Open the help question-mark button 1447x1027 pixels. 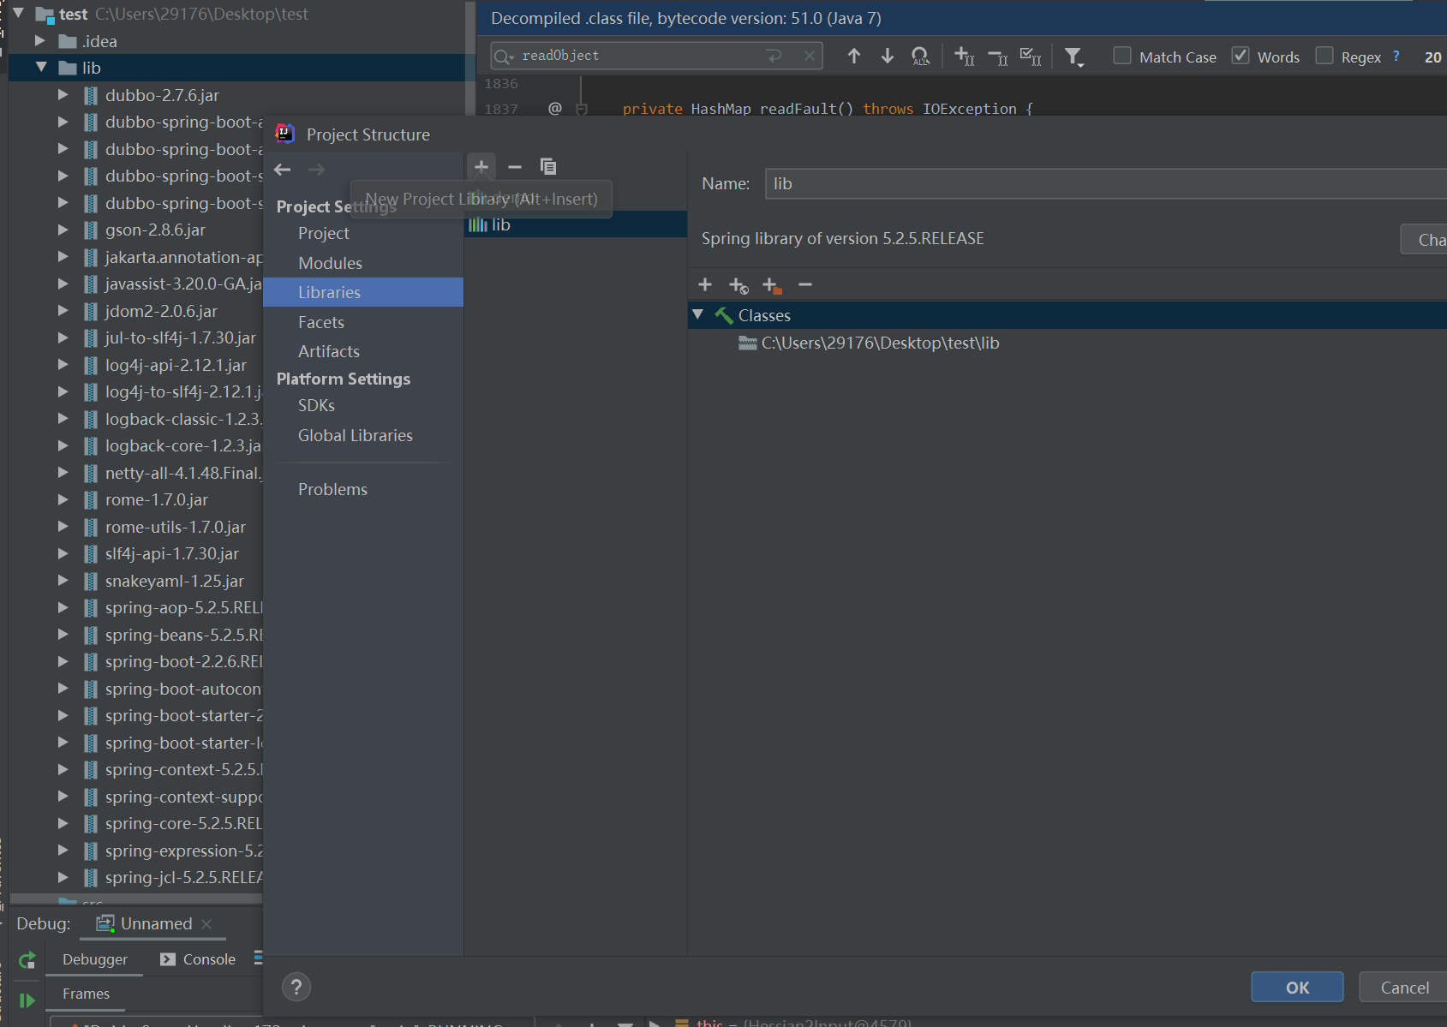click(x=296, y=987)
